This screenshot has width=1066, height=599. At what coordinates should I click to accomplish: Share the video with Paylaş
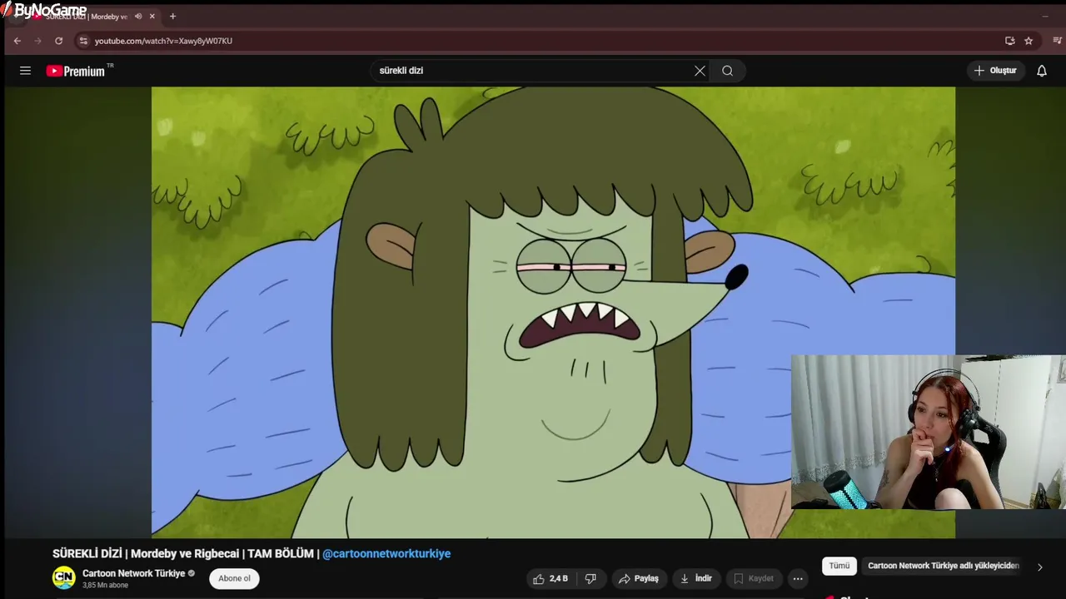(638, 578)
